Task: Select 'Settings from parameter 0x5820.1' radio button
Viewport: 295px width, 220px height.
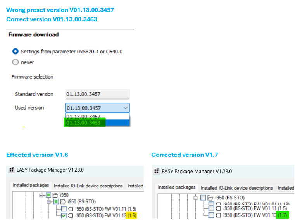Action: click(x=16, y=52)
